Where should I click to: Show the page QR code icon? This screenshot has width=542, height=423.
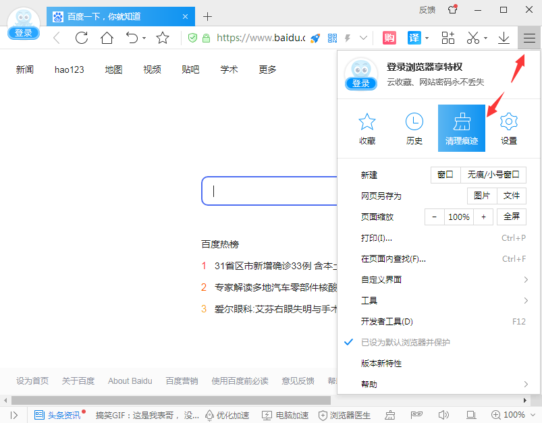[332, 38]
